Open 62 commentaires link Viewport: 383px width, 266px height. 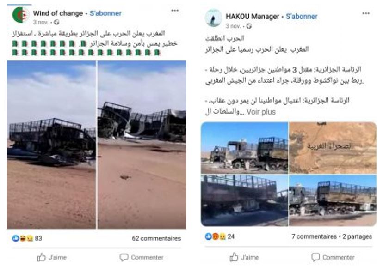[156, 238]
